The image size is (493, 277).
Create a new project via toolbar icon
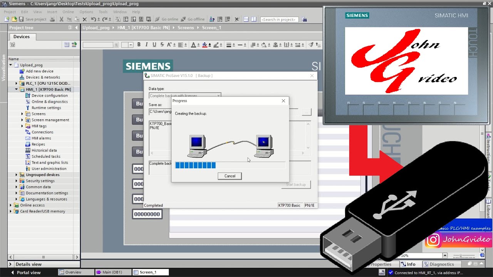(7, 19)
